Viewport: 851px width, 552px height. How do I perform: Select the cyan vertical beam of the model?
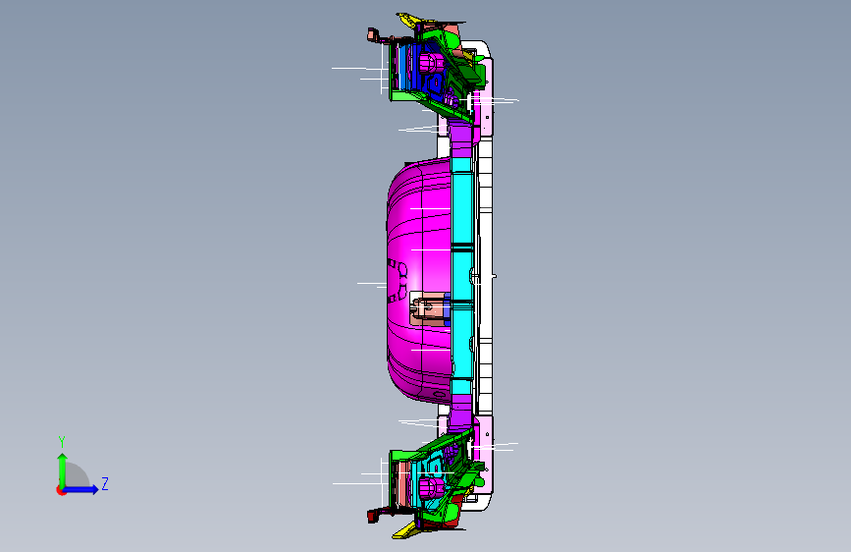[461, 274]
